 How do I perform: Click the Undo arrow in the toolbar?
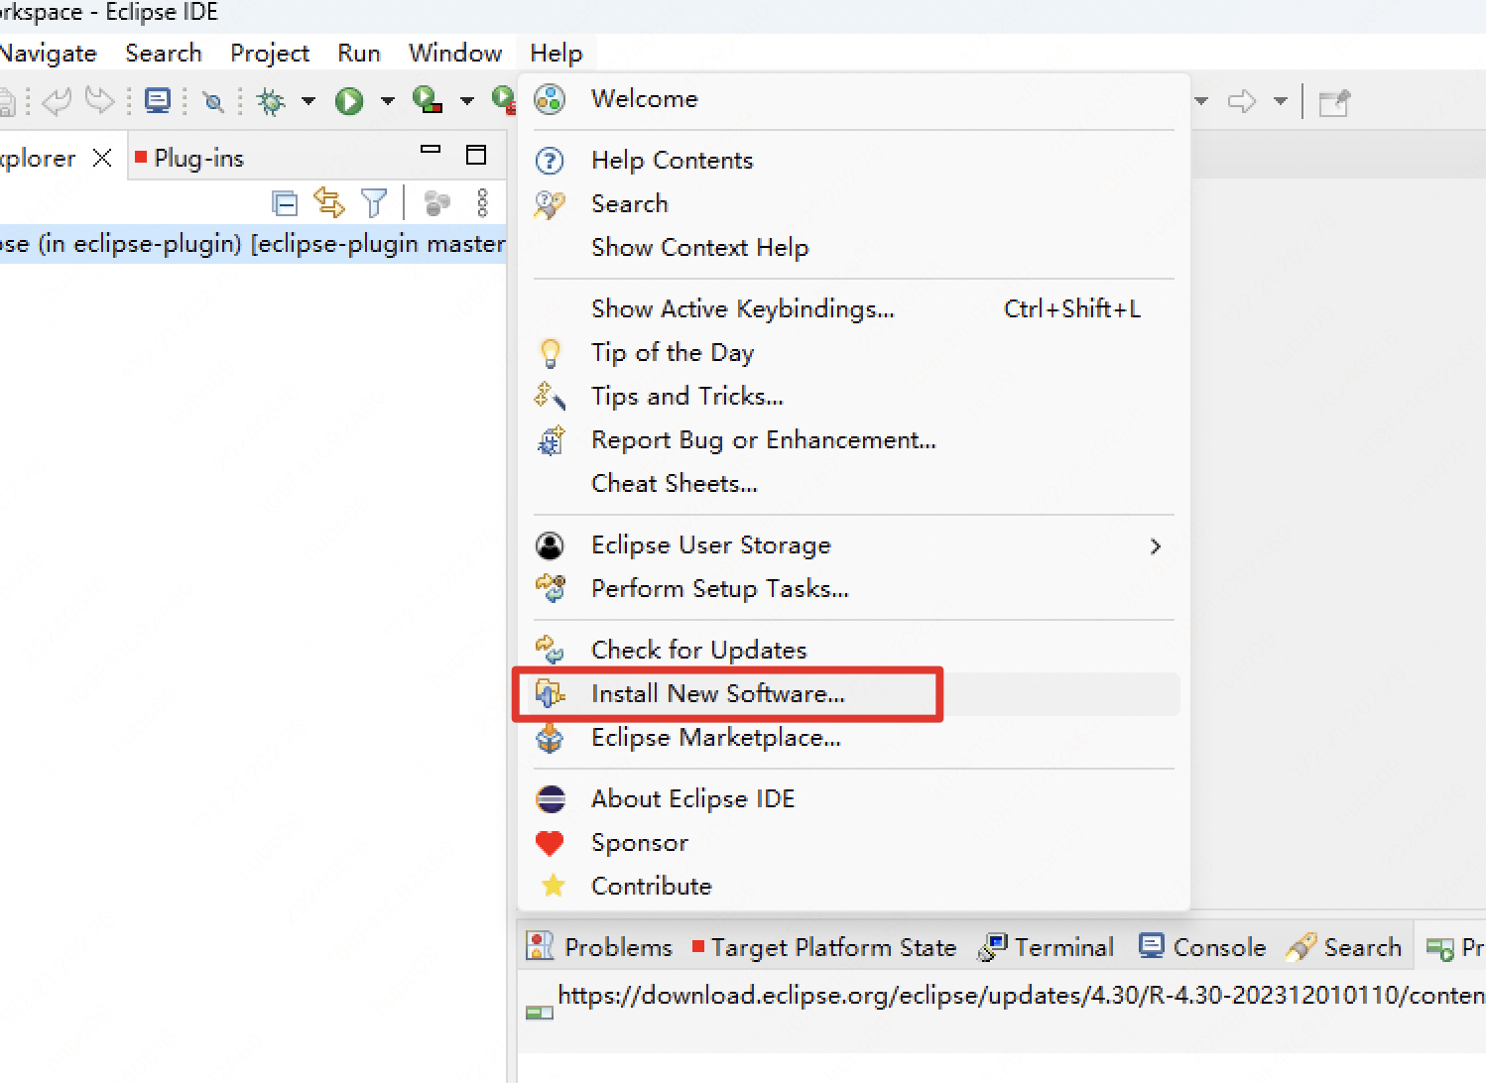pos(58,100)
